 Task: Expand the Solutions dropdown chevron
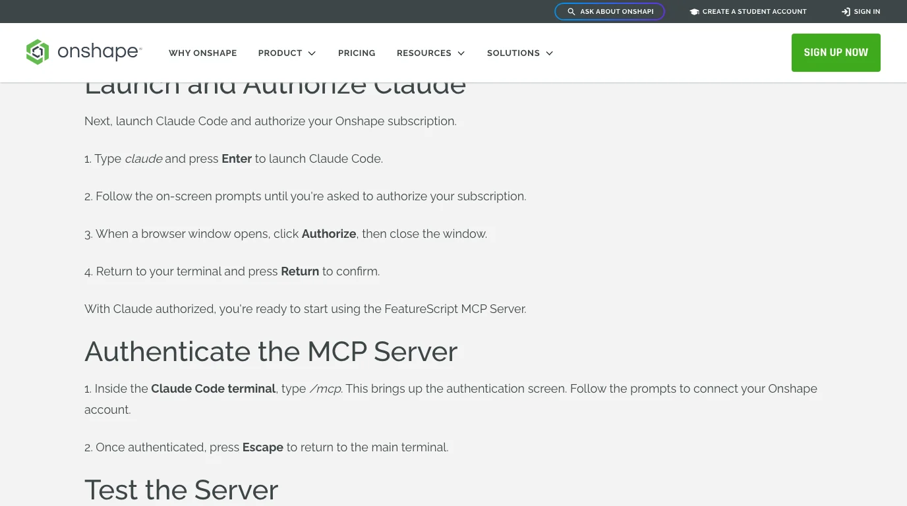coord(549,53)
